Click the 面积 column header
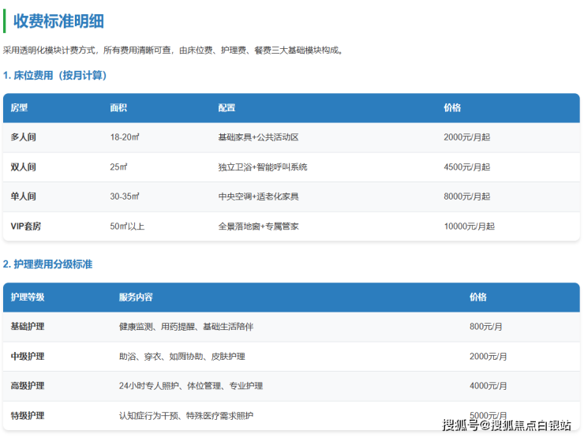 118,108
